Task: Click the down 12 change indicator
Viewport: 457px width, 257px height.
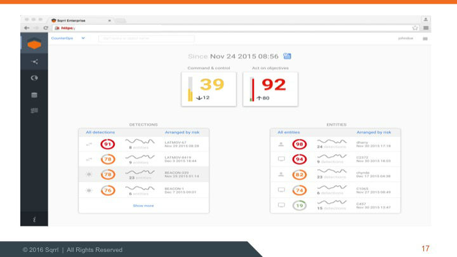Action: tap(203, 98)
